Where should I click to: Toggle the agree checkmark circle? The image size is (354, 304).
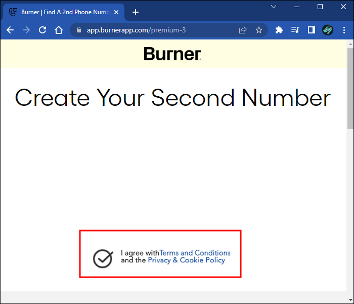coord(103,258)
